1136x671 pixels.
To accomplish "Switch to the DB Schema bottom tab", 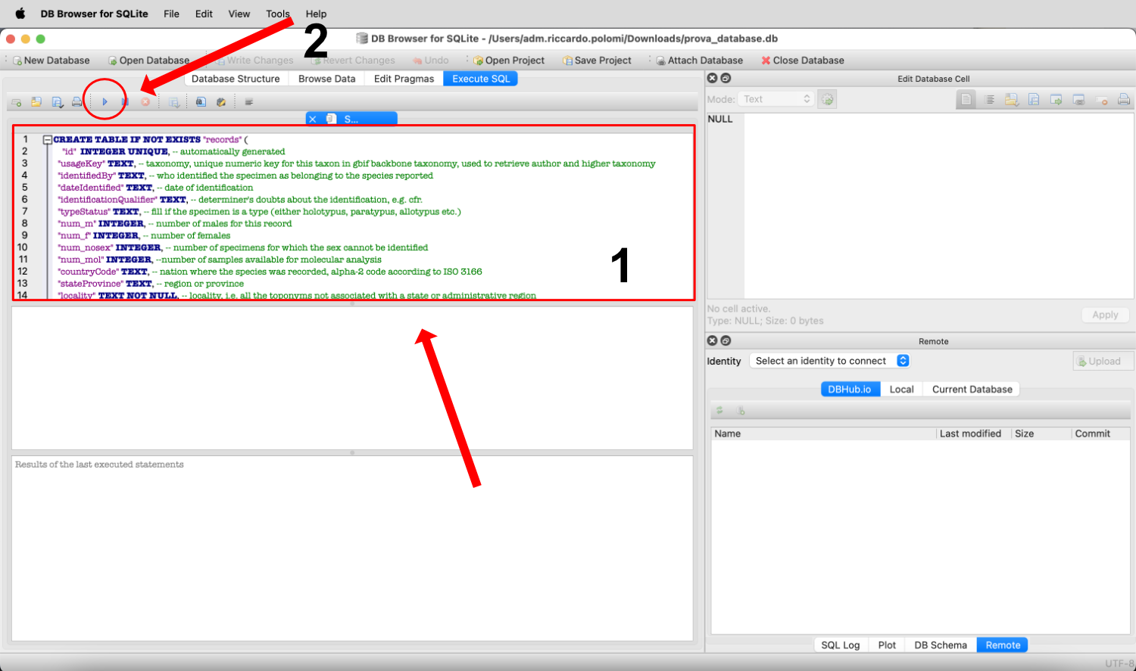I will (x=940, y=645).
